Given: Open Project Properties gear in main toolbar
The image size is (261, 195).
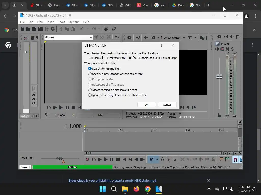Looking at the screenshot, I should point(53,29).
